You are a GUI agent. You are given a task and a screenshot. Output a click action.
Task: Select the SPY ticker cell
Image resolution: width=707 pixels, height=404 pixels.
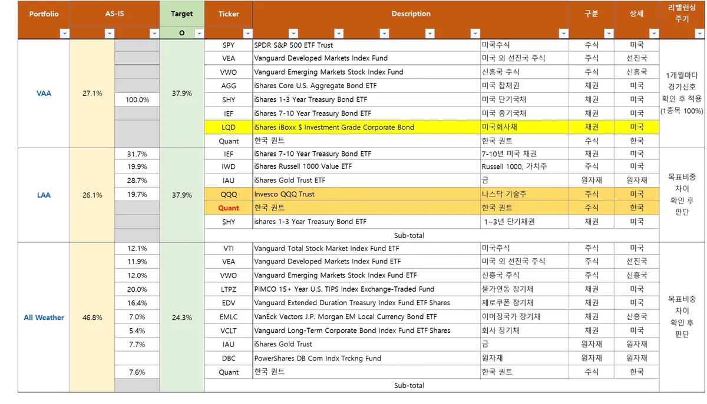229,45
